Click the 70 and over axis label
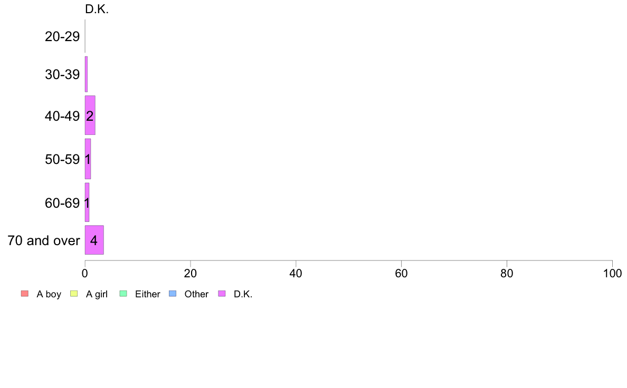 [44, 240]
